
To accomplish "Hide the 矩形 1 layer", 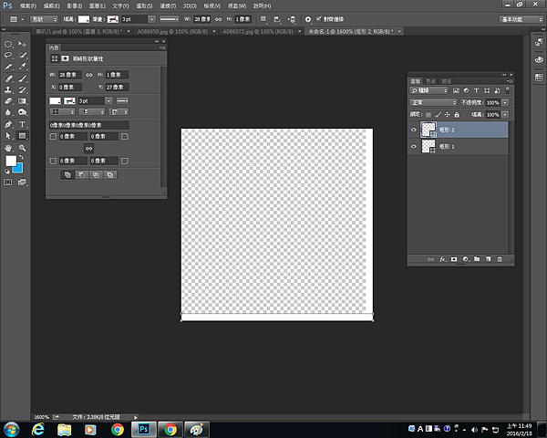I will pyautogui.click(x=414, y=146).
